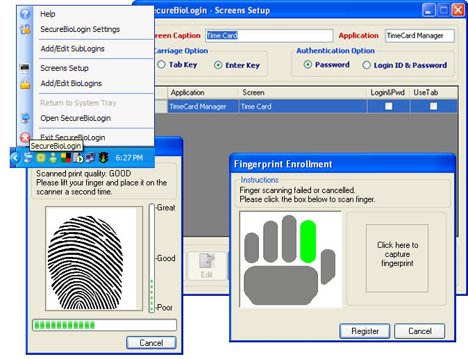Click the Edit document icon in Screens Setup

[206, 261]
